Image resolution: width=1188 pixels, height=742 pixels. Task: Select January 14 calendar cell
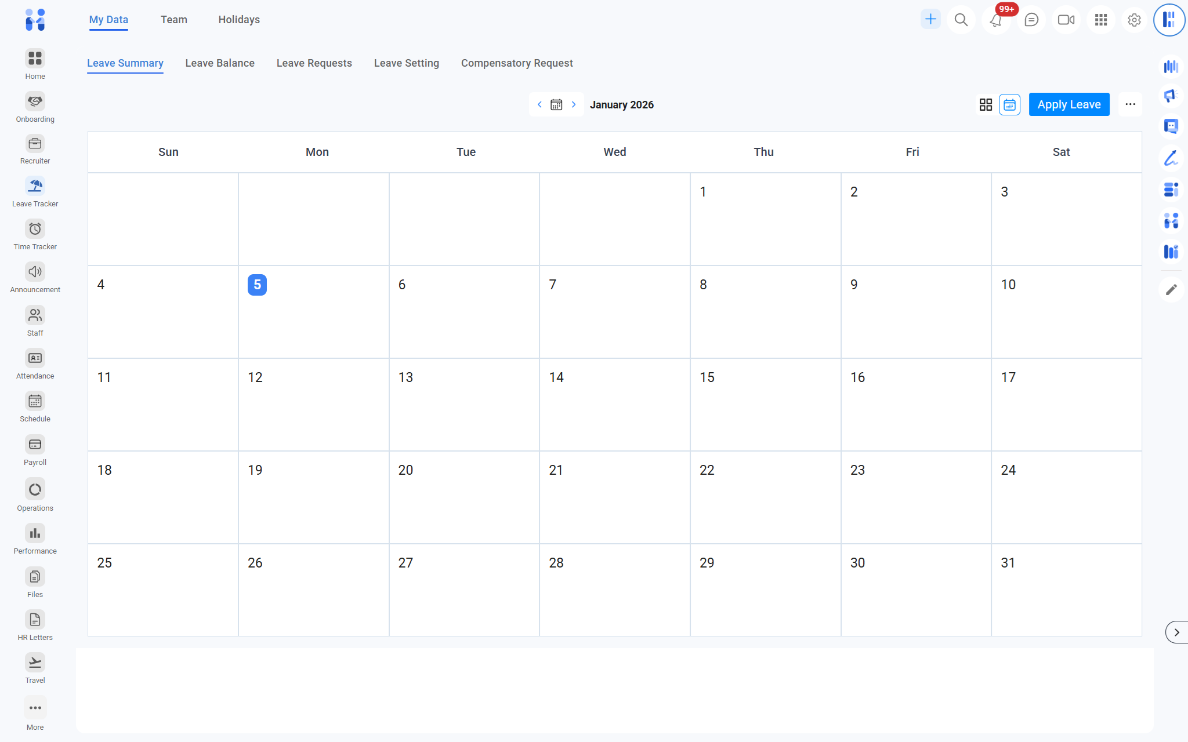(x=614, y=404)
